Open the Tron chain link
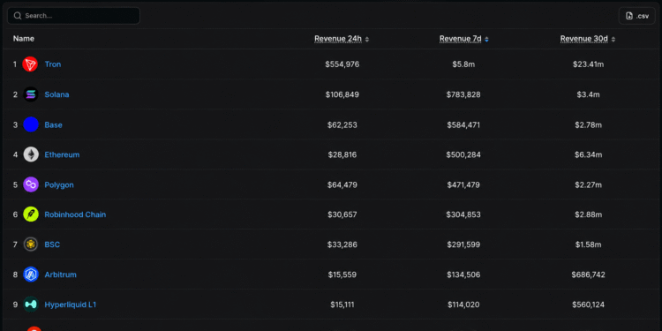The image size is (662, 331). tap(53, 64)
